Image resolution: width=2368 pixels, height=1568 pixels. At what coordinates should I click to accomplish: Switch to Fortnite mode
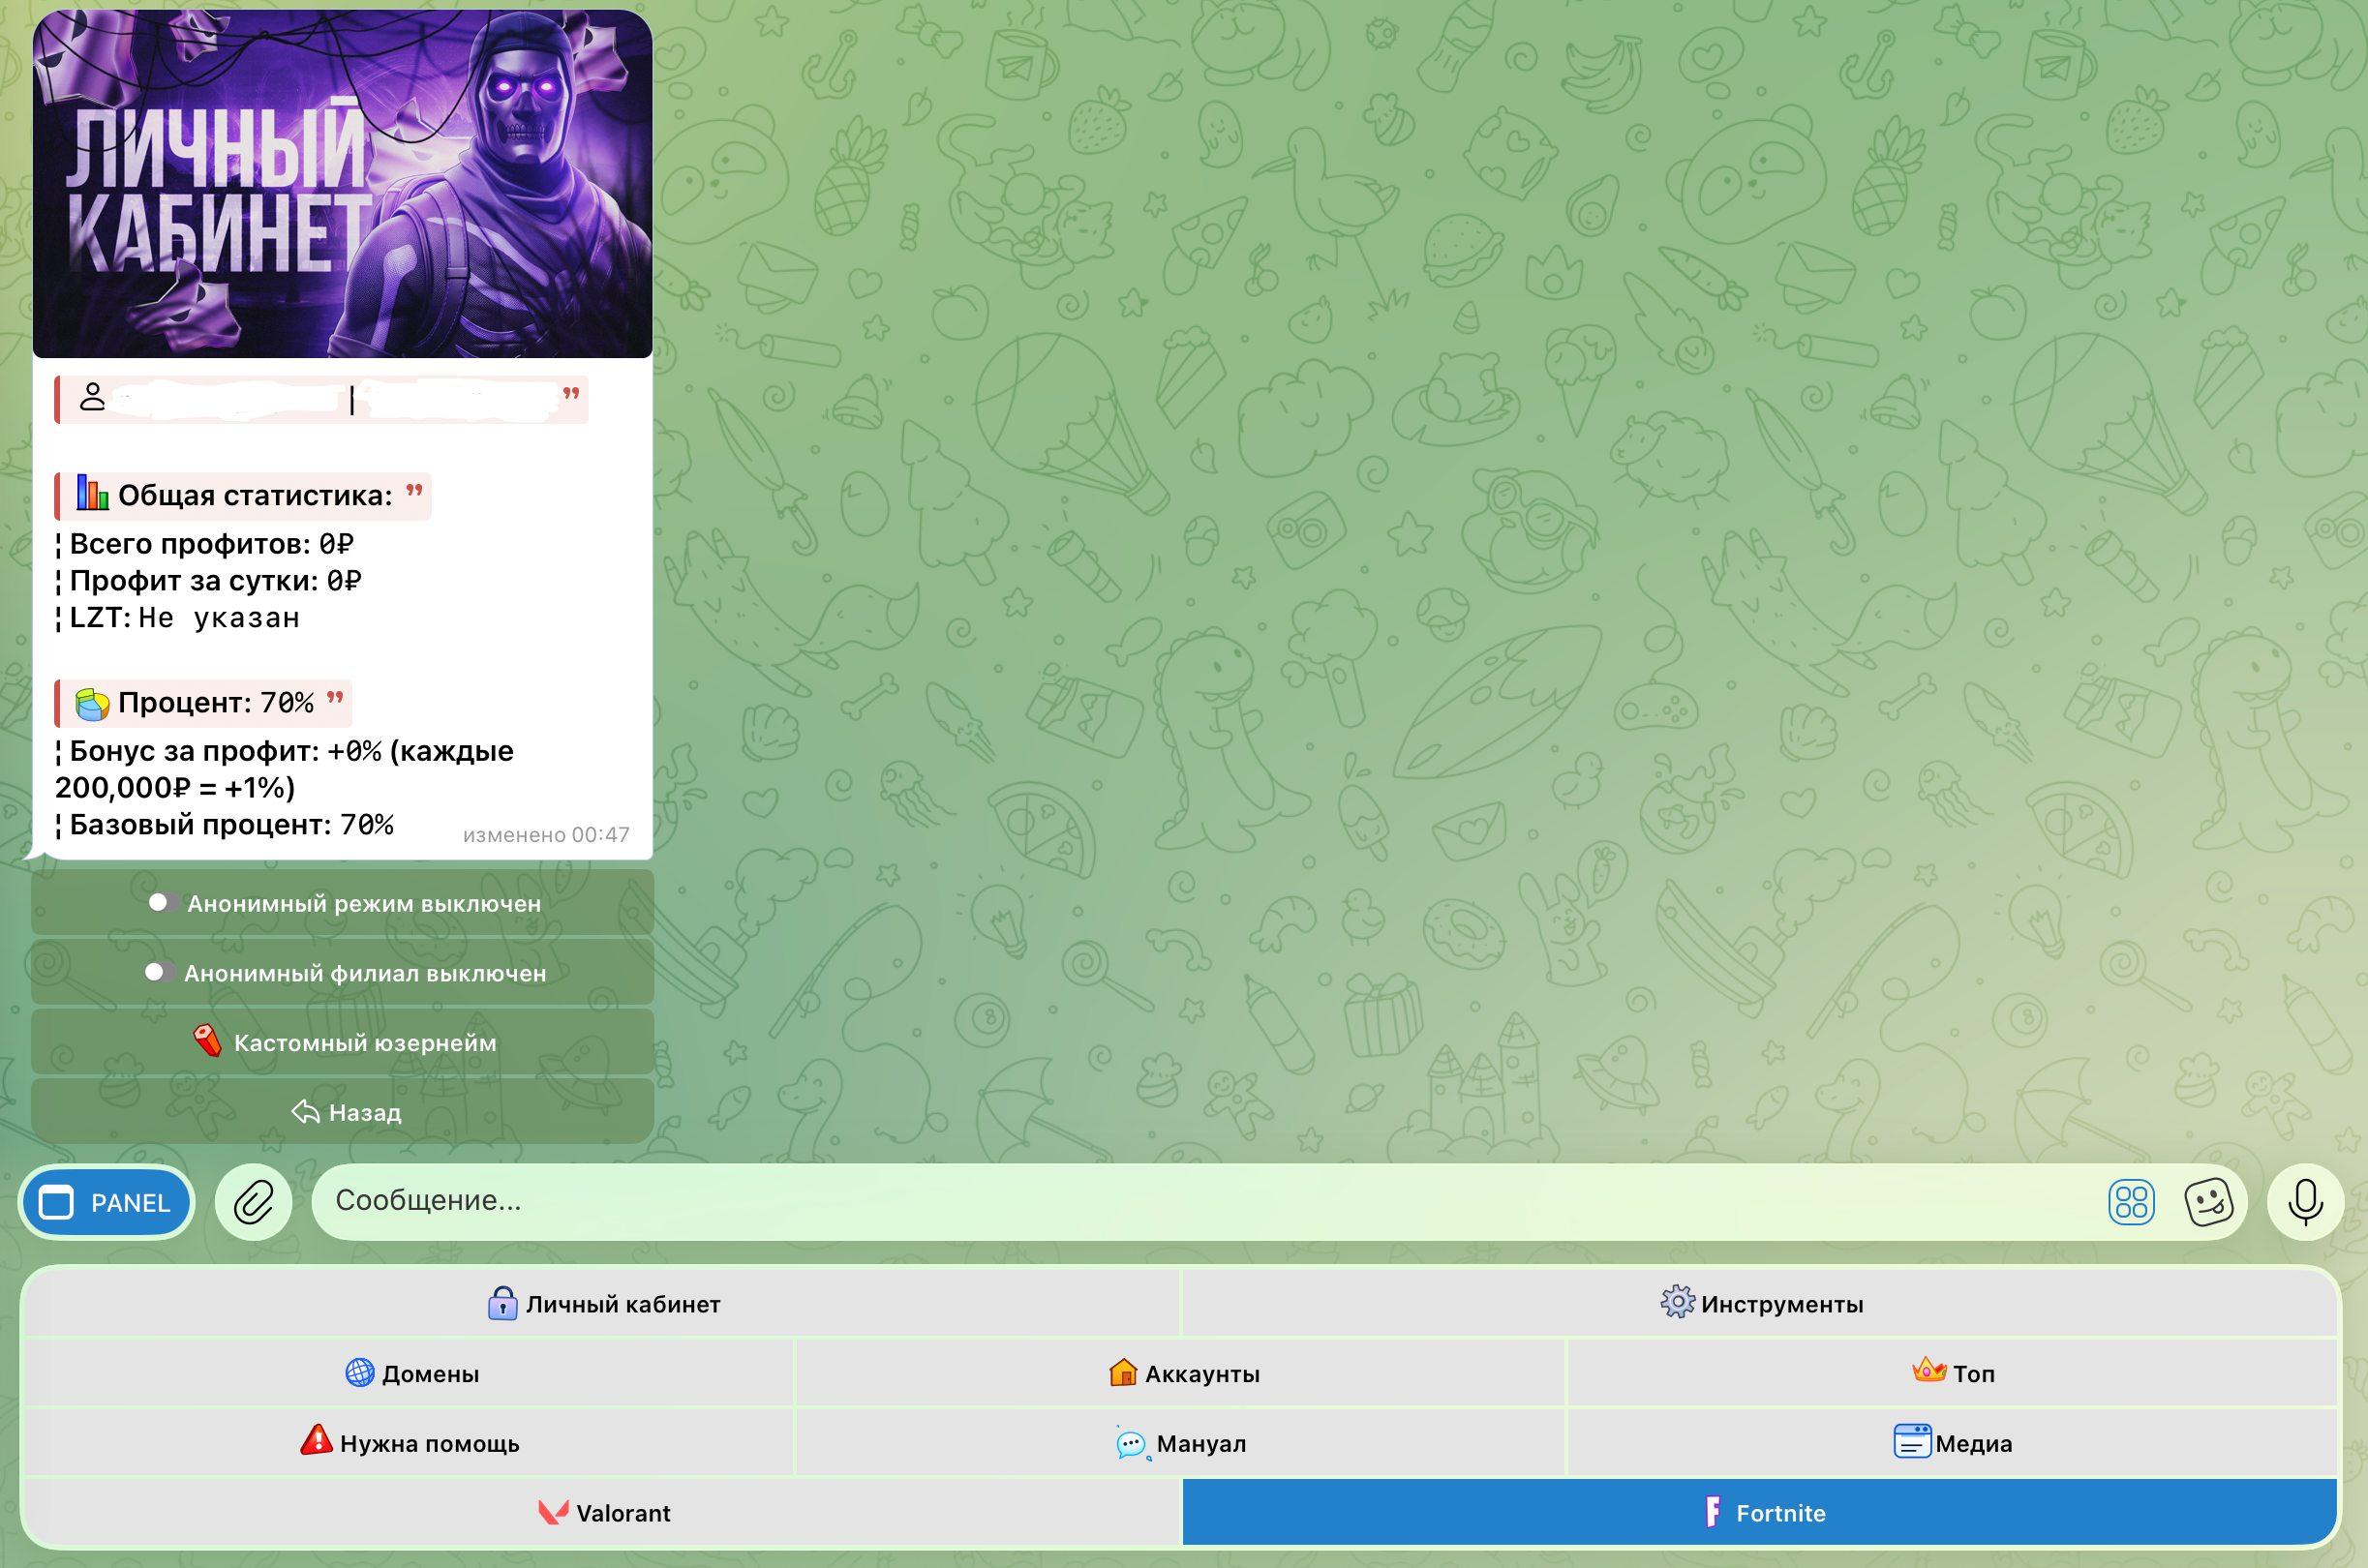coord(1760,1513)
